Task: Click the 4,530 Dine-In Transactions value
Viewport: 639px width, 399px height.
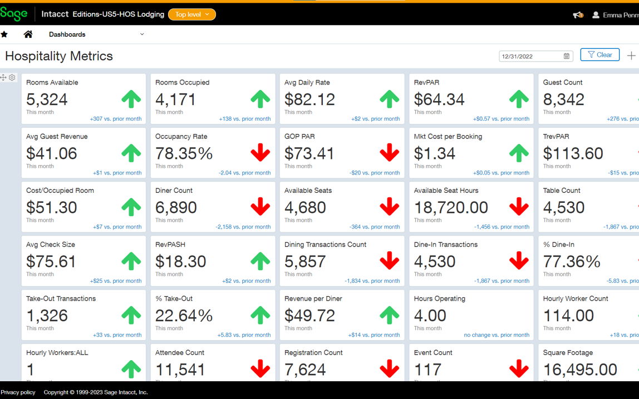Action: [435, 262]
